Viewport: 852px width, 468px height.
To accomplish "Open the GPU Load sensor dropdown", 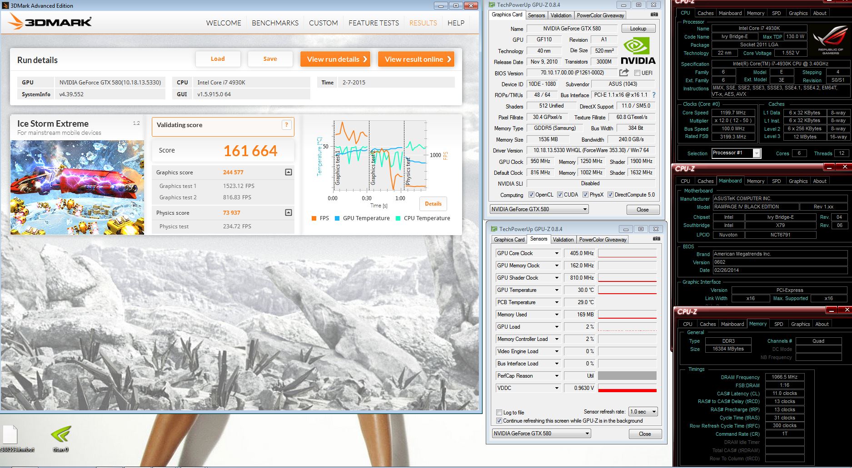I will [x=557, y=327].
